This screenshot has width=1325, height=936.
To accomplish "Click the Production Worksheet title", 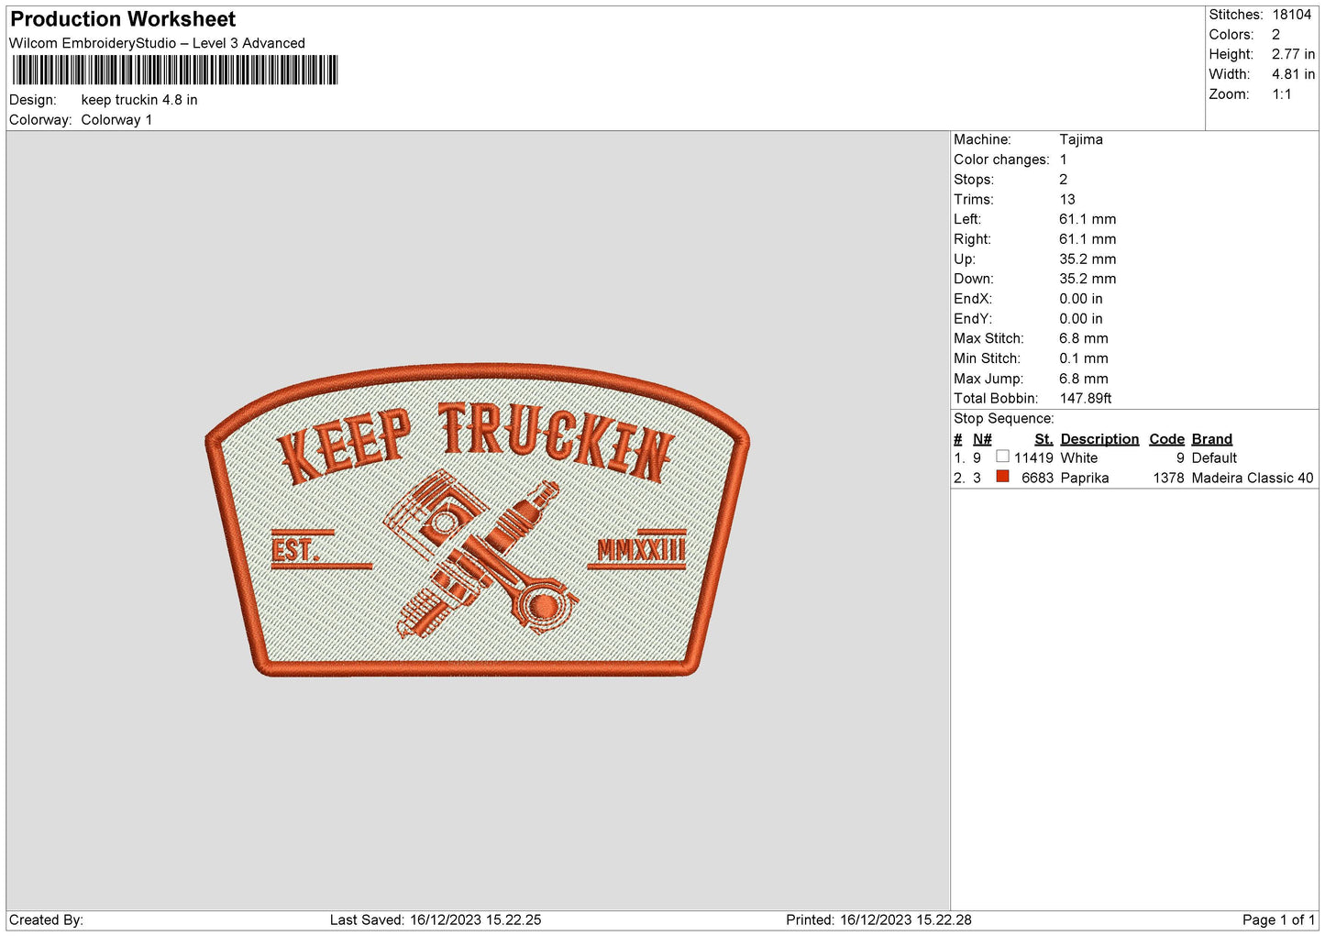I will pyautogui.click(x=123, y=19).
